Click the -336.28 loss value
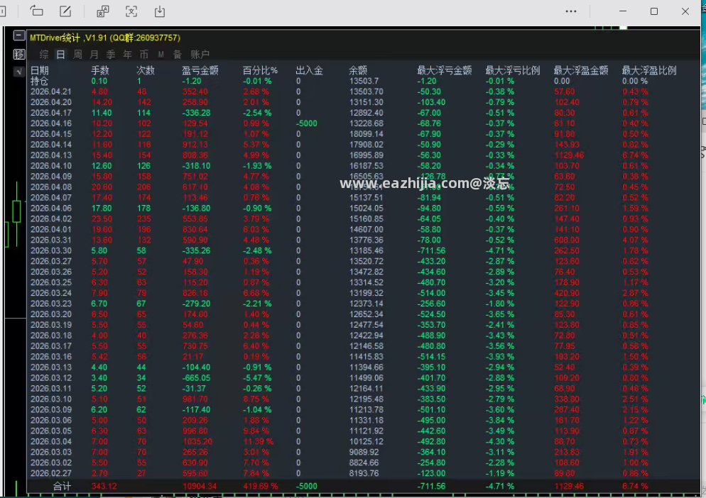 [x=196, y=113]
